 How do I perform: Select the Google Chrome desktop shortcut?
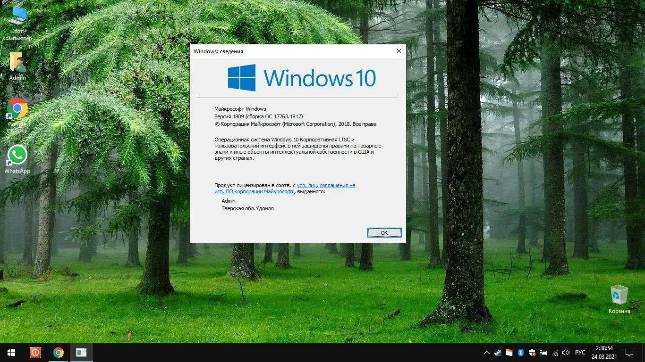coord(17,115)
